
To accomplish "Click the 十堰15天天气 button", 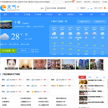I will [84, 22].
